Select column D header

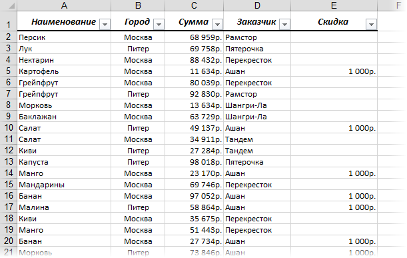[257, 5]
